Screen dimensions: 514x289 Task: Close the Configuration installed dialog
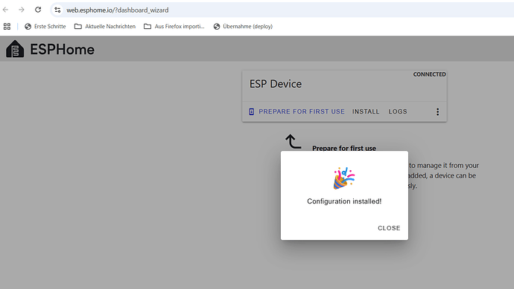(389, 228)
